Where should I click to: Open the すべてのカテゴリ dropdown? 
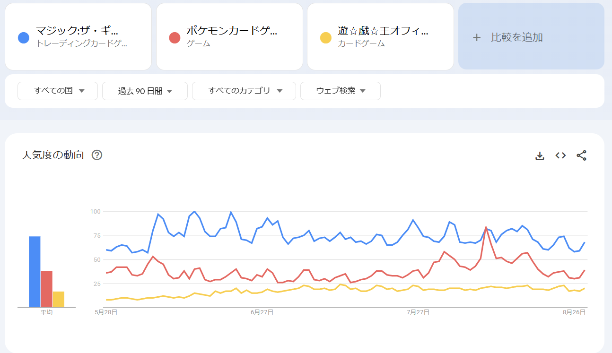coord(244,91)
